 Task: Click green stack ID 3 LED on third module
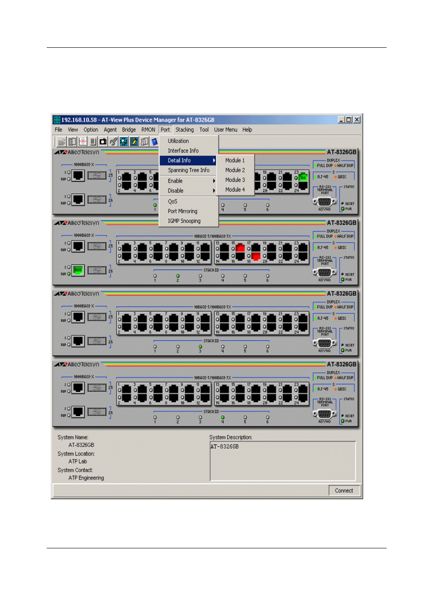pyautogui.click(x=200, y=347)
